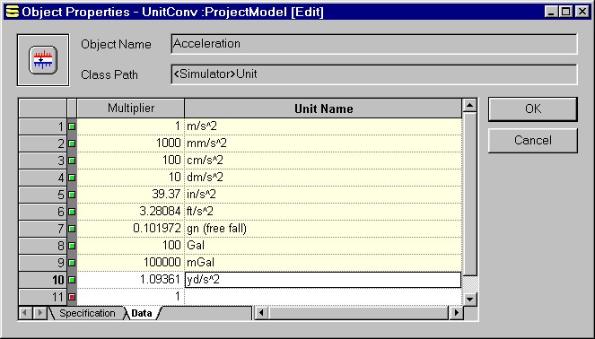Click the ft/s^2 unit name cell
Image resolution: width=595 pixels, height=339 pixels.
click(323, 212)
